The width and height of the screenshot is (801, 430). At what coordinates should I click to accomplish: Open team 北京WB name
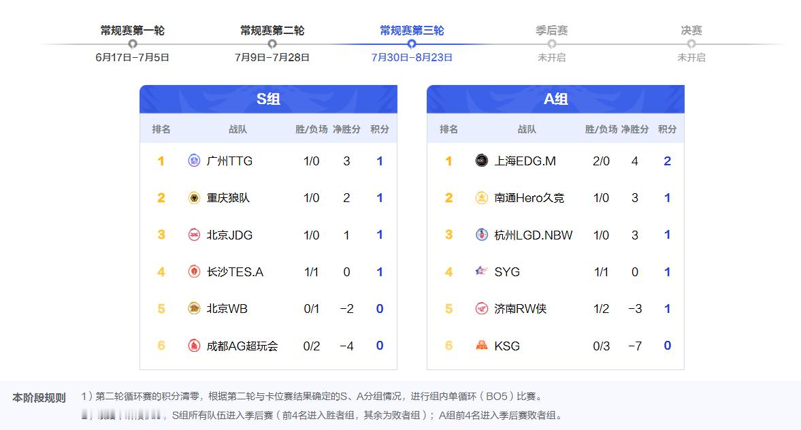pyautogui.click(x=227, y=308)
